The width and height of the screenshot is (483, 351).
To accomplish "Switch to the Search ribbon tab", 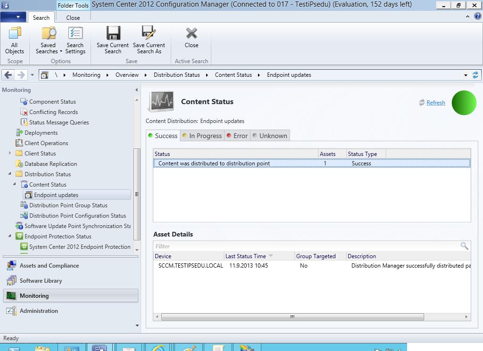I will [x=42, y=17].
